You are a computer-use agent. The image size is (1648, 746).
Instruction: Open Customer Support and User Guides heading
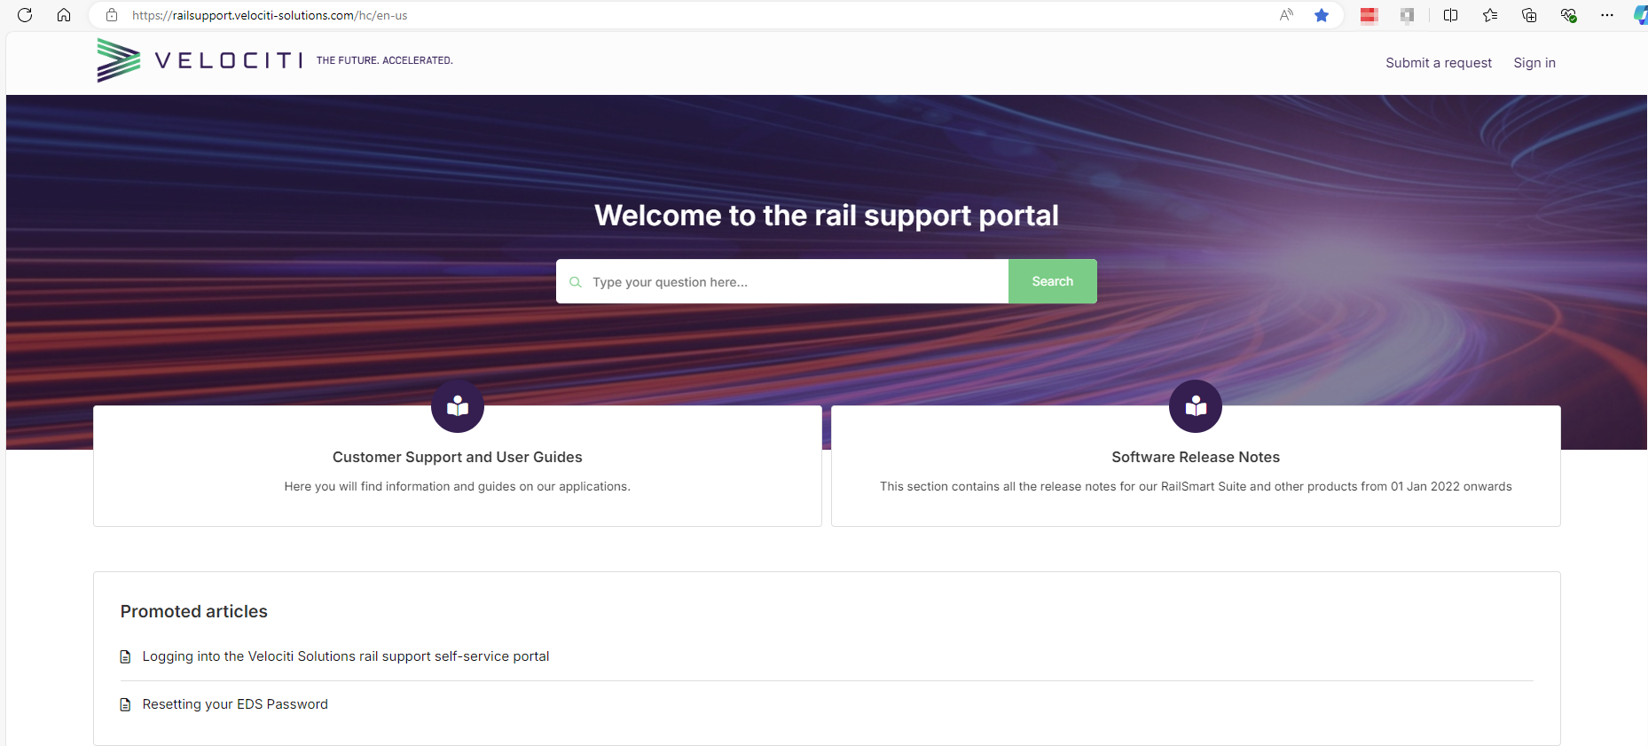click(x=458, y=457)
